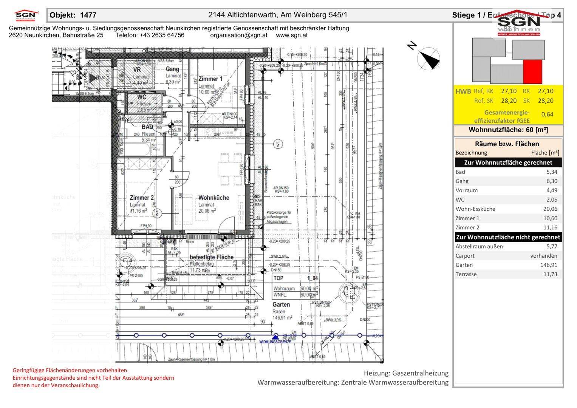Select the fGEE value 0,64

pyautogui.click(x=547, y=114)
